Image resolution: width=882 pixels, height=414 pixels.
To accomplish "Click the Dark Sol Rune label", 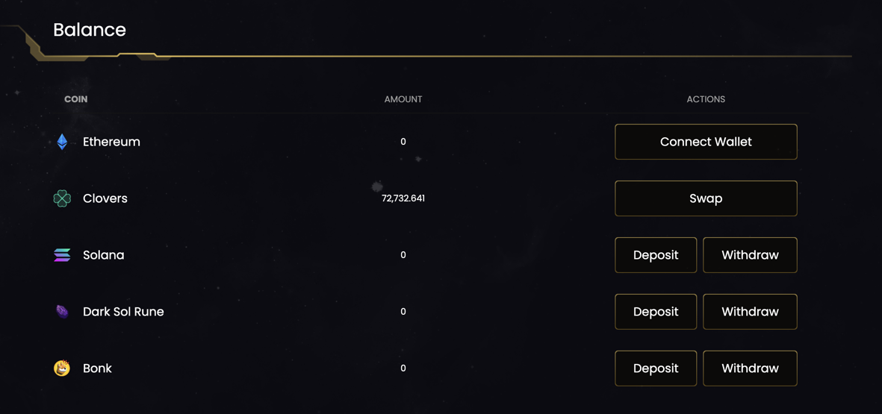I will [123, 312].
